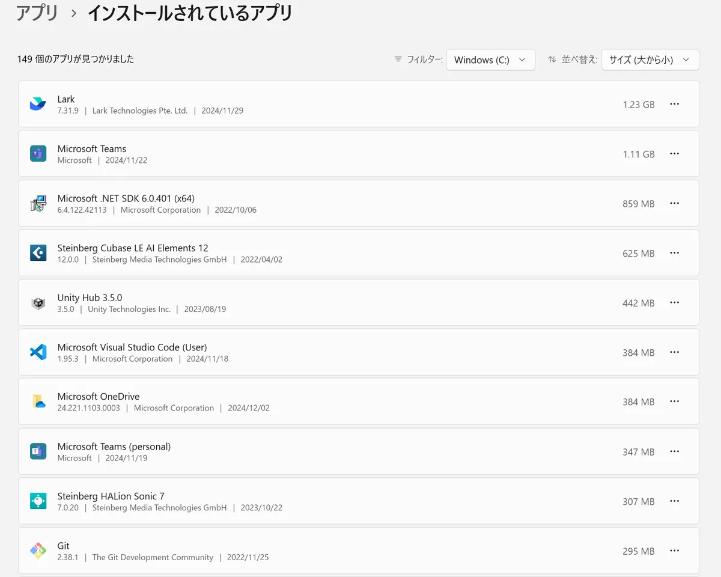Go back to the アプリ breadcrumb
This screenshot has height=577, width=721.
37,13
